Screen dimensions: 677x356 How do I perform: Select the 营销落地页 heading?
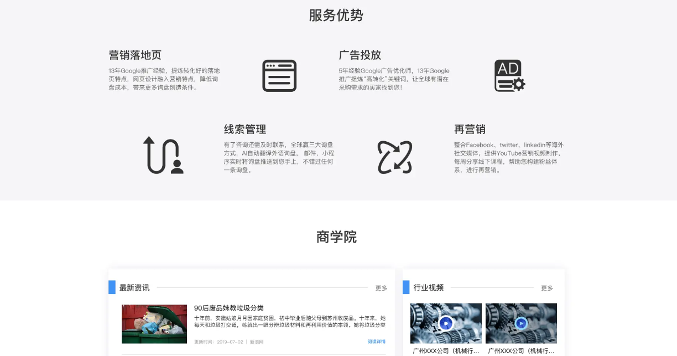coord(135,55)
